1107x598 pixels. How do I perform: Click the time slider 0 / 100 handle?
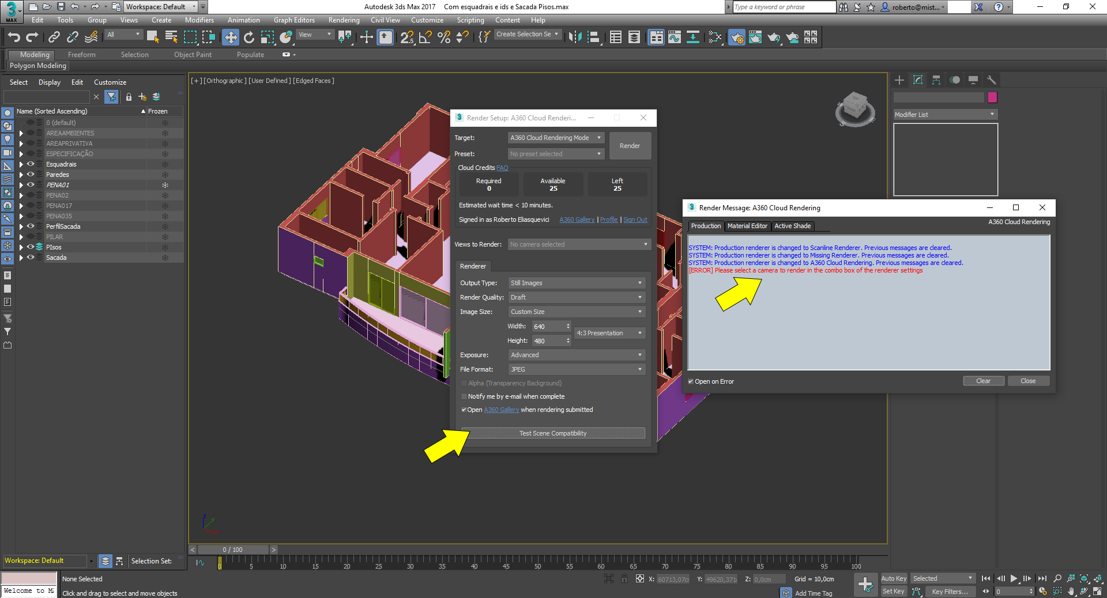click(233, 550)
